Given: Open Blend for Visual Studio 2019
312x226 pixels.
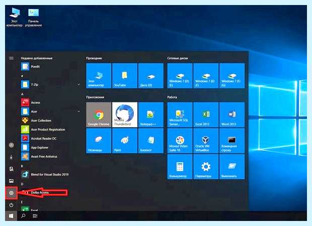Looking at the screenshot, I should pyautogui.click(x=51, y=174).
